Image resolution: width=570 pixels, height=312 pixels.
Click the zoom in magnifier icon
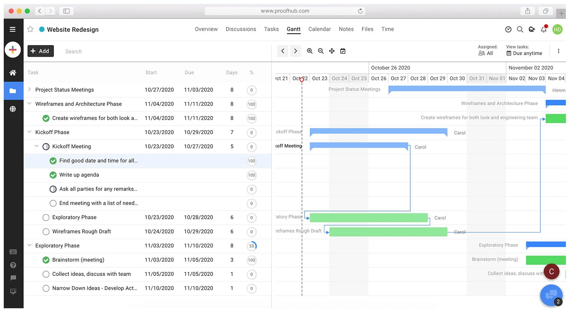[x=310, y=51]
